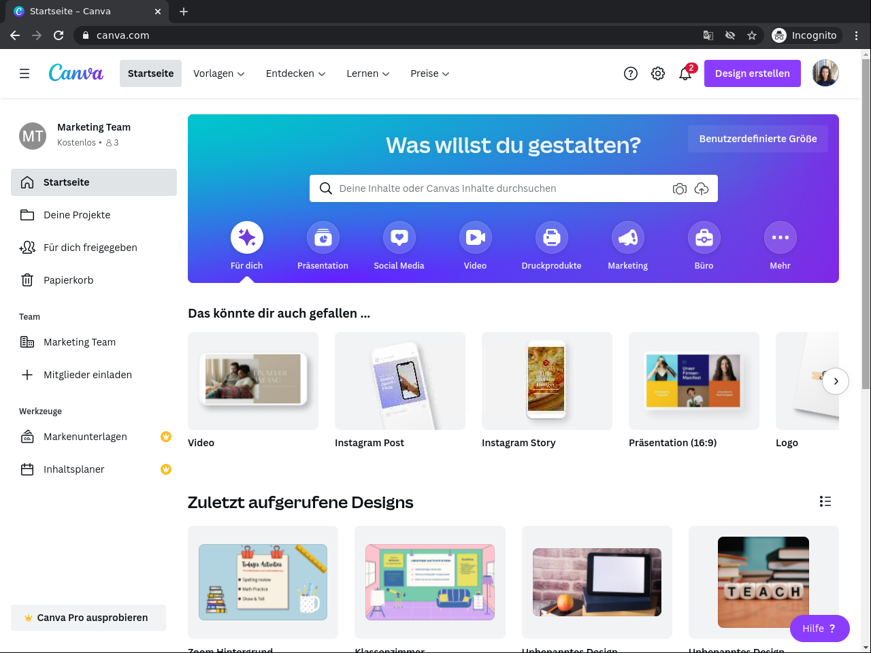The height and width of the screenshot is (653, 871).
Task: Open the Klassenzimmer recent design
Action: (430, 582)
